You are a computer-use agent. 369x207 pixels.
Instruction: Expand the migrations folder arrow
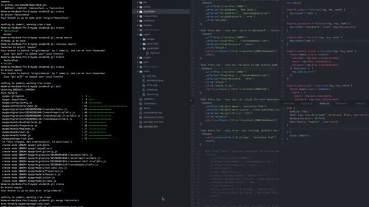138,21
